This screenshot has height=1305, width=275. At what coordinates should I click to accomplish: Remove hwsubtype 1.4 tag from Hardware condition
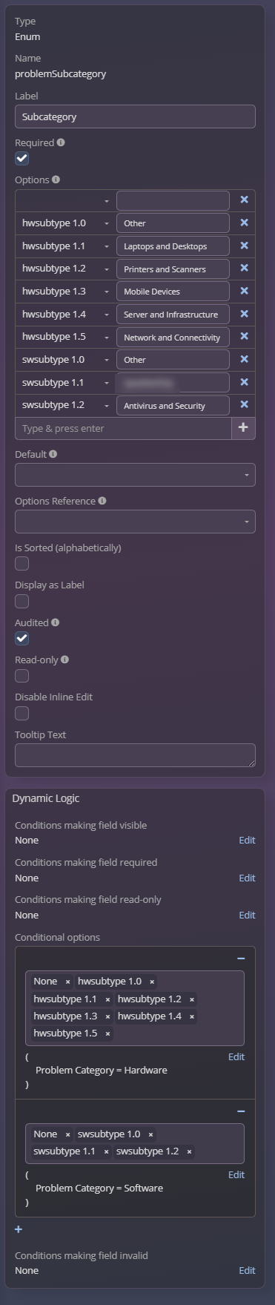(x=192, y=1016)
